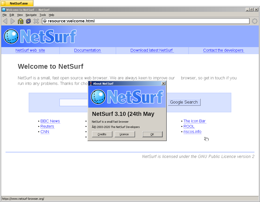Click the Back navigation arrow
This screenshot has width=260, height=202.
click(5, 21)
